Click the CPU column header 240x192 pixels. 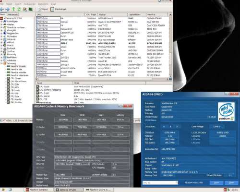coord(60,14)
